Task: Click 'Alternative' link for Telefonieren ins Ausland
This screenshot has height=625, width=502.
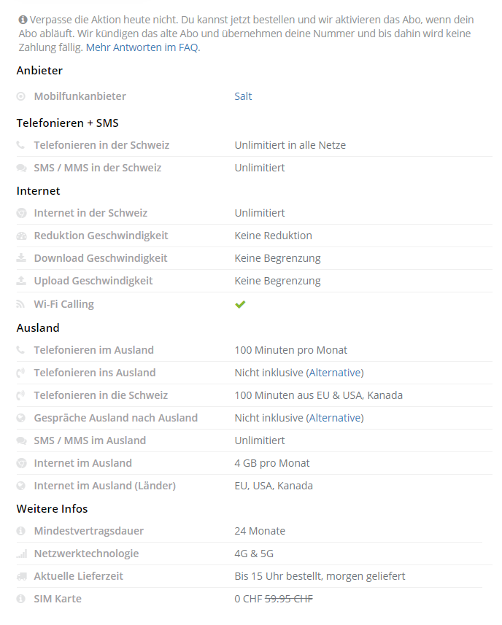Action: pyautogui.click(x=334, y=373)
